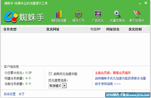Open 启用蜘蛛手优化加速功能获得更多流量 link
The image size is (151, 98).
(x=120, y=78)
